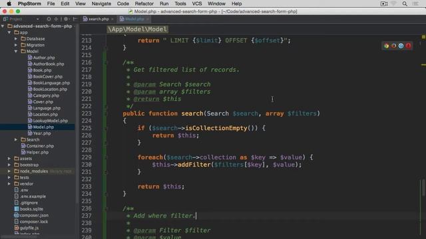Screen dimensions: 426x239
Task: Click the collapse-all icon in Project panel header
Action: 56,19
